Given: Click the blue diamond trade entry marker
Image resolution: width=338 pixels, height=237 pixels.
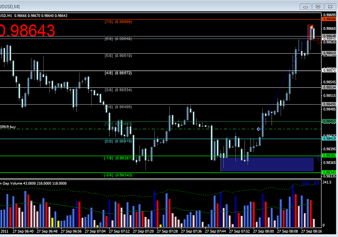Looking at the screenshot, I should point(259,129).
